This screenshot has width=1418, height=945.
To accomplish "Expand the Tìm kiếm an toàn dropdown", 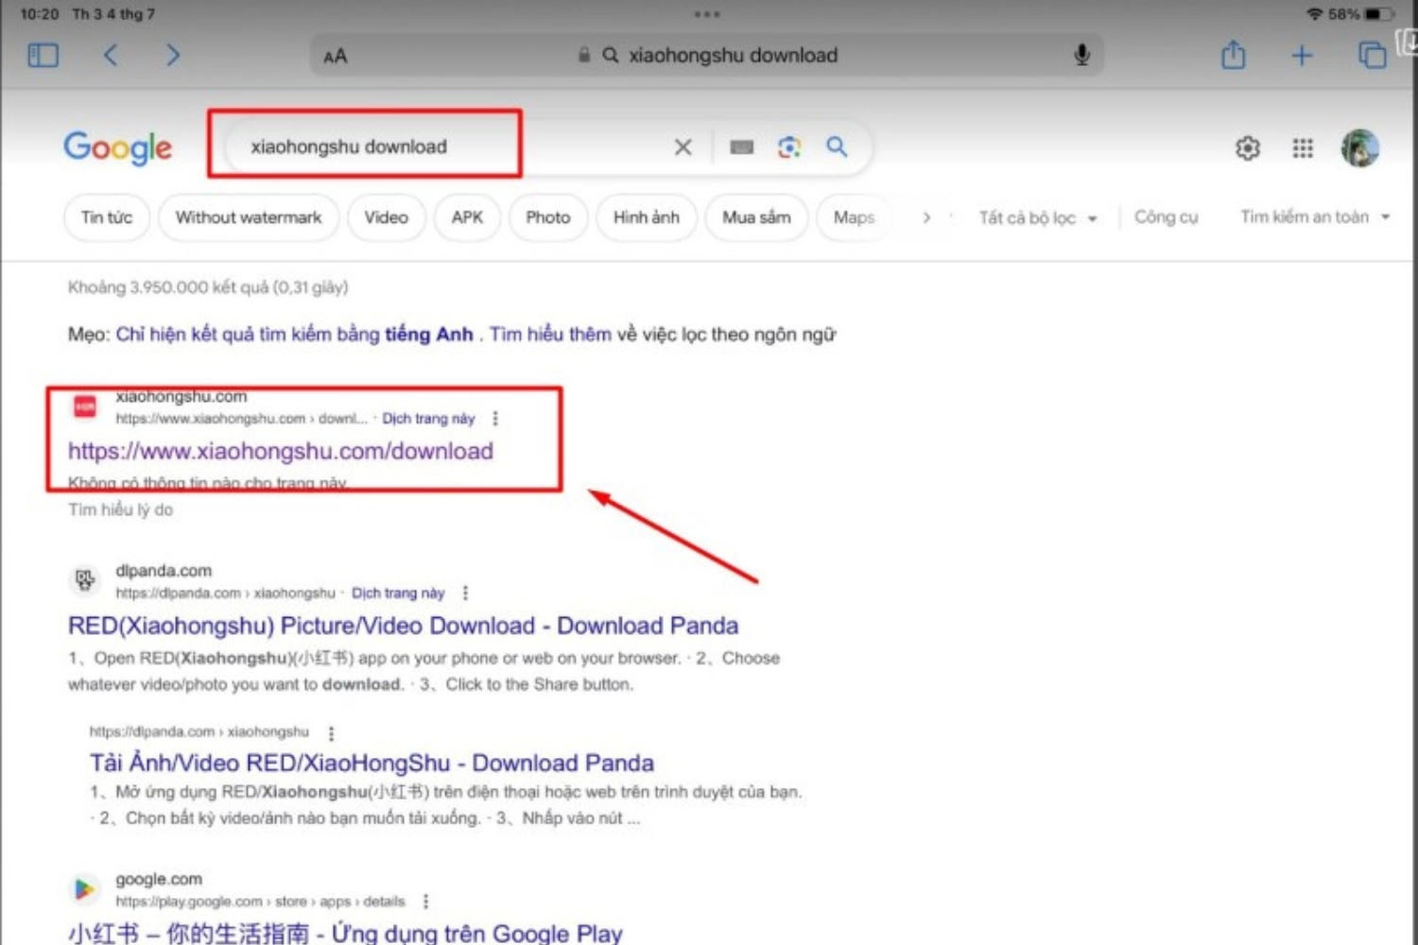I will click(1315, 217).
